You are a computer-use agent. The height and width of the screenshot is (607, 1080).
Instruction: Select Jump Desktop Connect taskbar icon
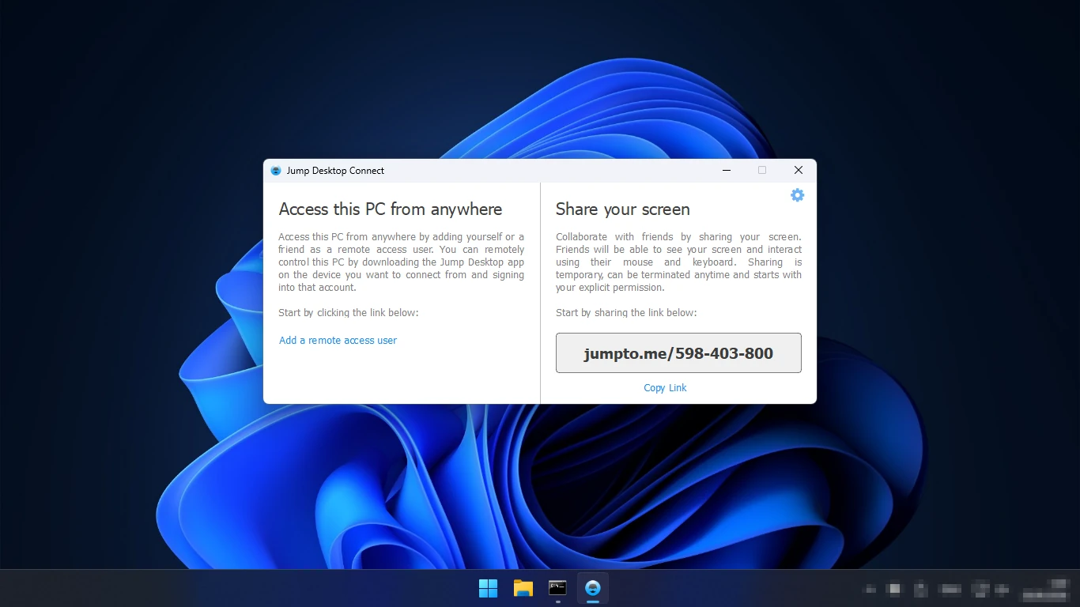(x=592, y=588)
